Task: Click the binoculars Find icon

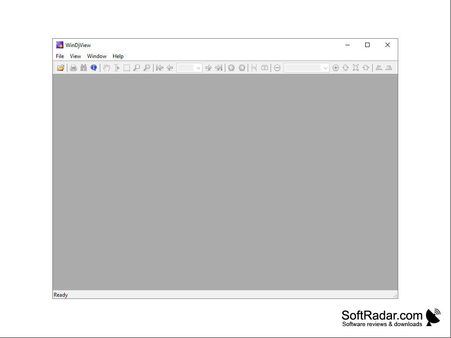Action: [84, 68]
